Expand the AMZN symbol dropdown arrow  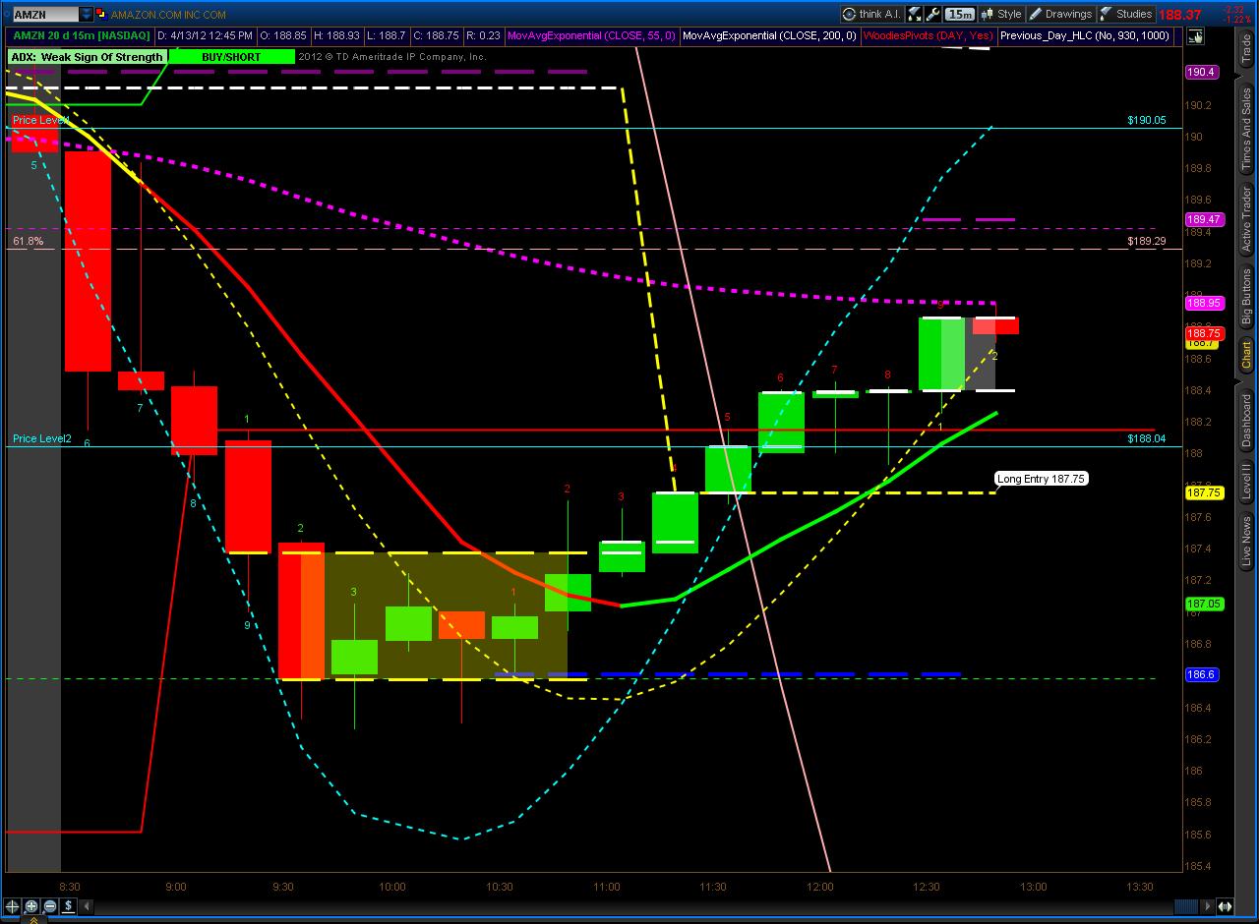point(87,15)
